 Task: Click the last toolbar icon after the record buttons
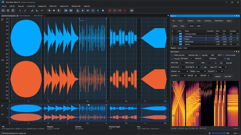point(132,10)
